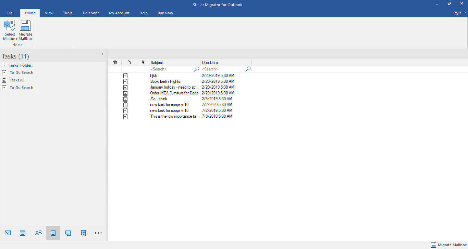
Task: Collapse the Tasks Folder tree node
Action: coord(4,65)
